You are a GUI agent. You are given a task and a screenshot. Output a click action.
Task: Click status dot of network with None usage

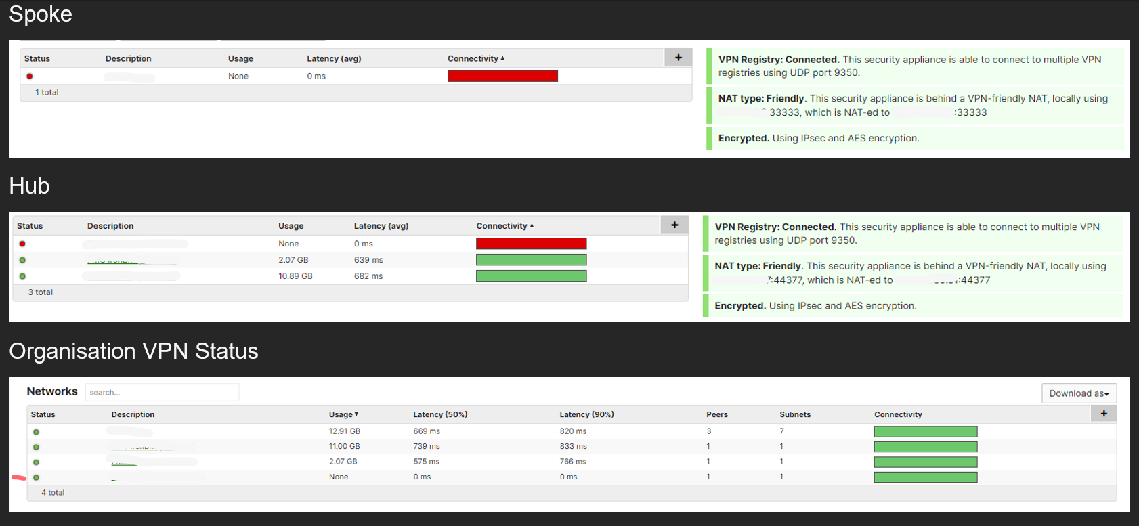36,477
